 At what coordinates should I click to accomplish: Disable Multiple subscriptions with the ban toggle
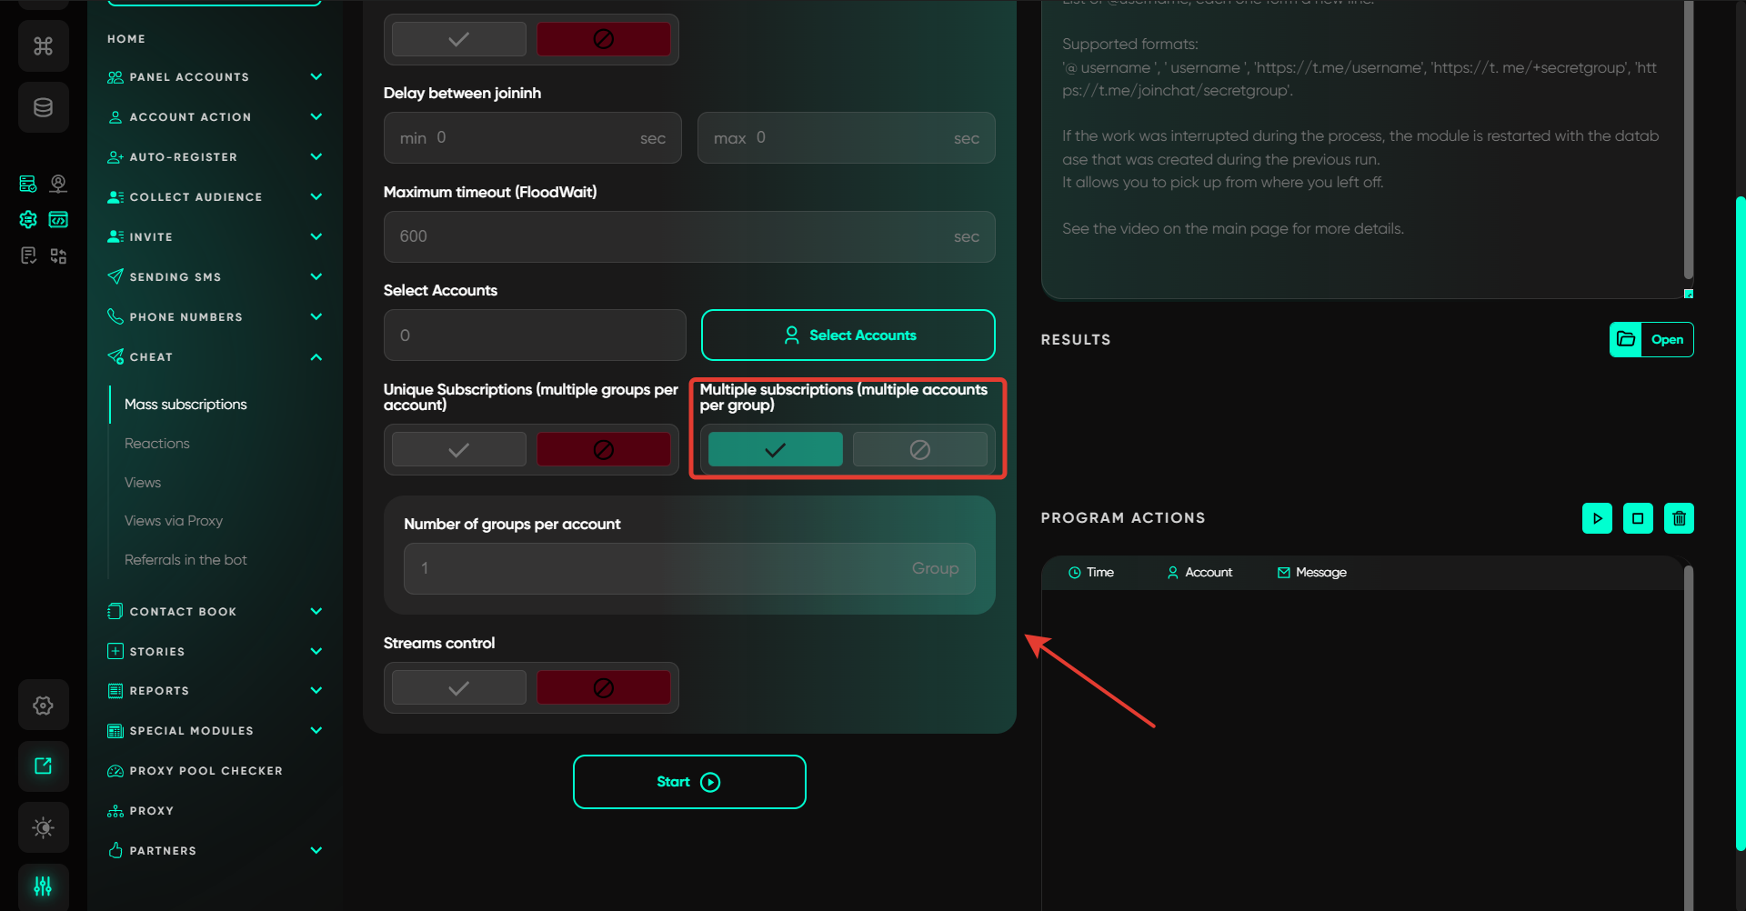pyautogui.click(x=919, y=449)
